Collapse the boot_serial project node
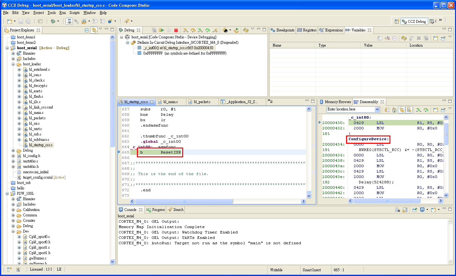 point(7,48)
